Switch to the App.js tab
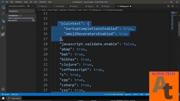This screenshot has height=101, width=180. point(91,6)
